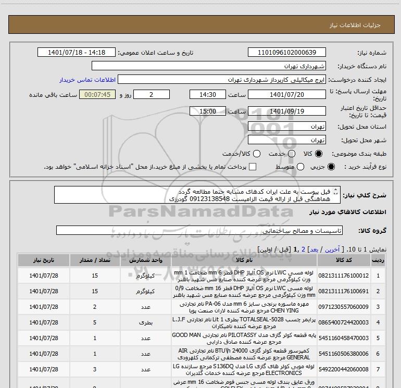Click price validity date 1401/09/19
Image resolution: width=401 pixels, height=388 pixels.
286,111
